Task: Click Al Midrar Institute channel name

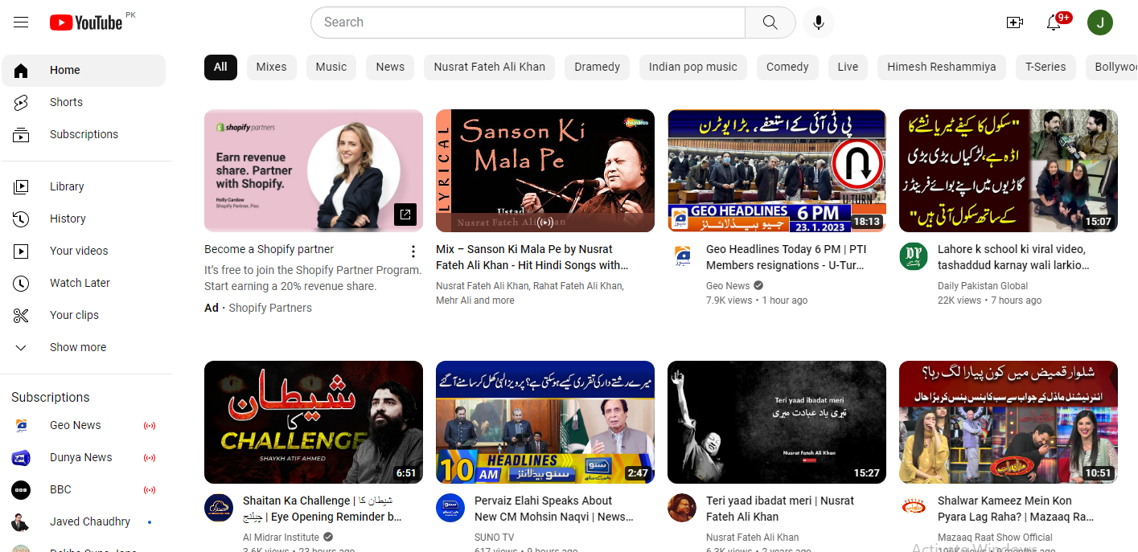Action: coord(281,537)
